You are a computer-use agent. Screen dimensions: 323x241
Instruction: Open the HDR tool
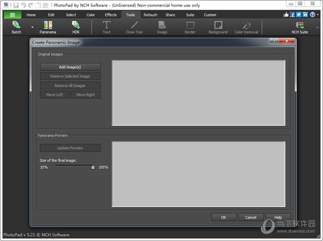[76, 27]
